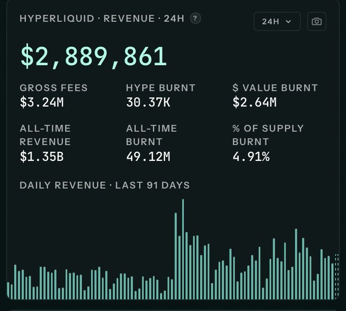The width and height of the screenshot is (346, 311).
Task: Click the % of Supply Burnt value 4.91%
Action: [251, 156]
